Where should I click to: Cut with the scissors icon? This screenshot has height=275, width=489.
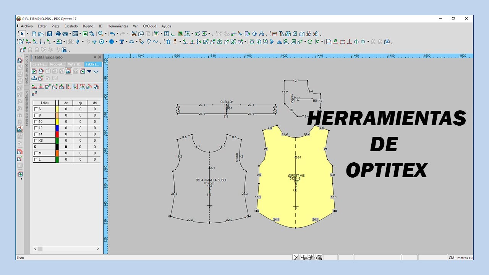click(134, 34)
